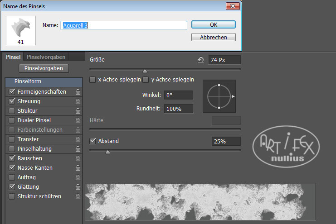
Task: Uncheck the Glättung option
Action: click(12, 187)
